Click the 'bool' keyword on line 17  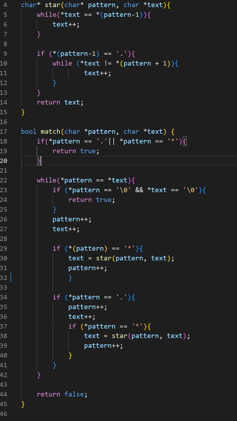29,132
